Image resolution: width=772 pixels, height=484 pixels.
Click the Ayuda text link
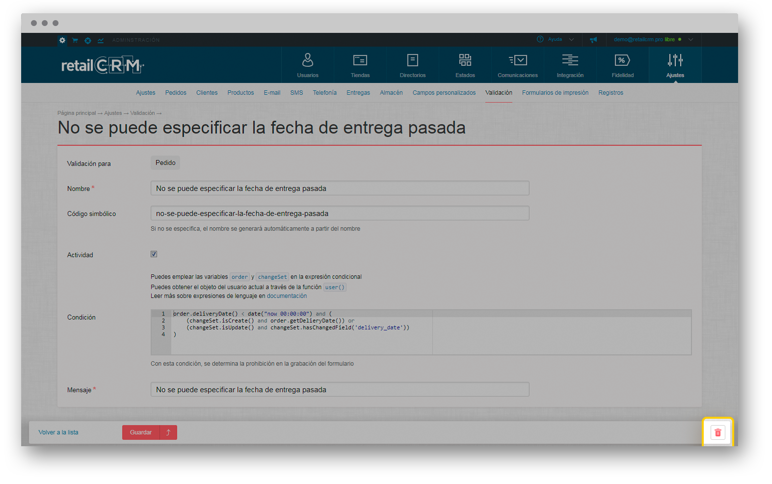555,39
